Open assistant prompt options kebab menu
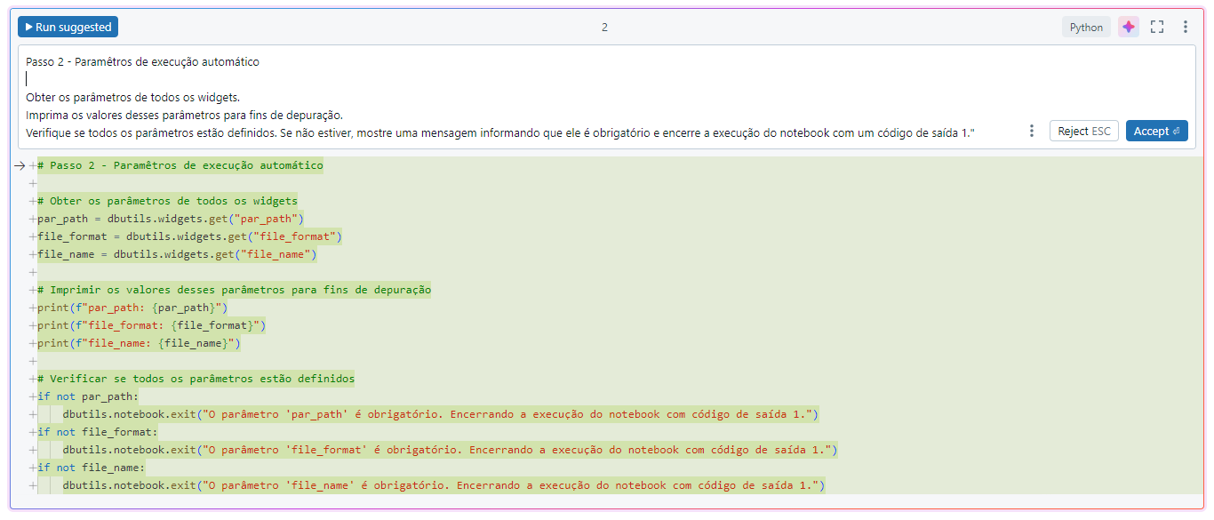Viewport: 1214px width, 520px height. [x=1032, y=131]
